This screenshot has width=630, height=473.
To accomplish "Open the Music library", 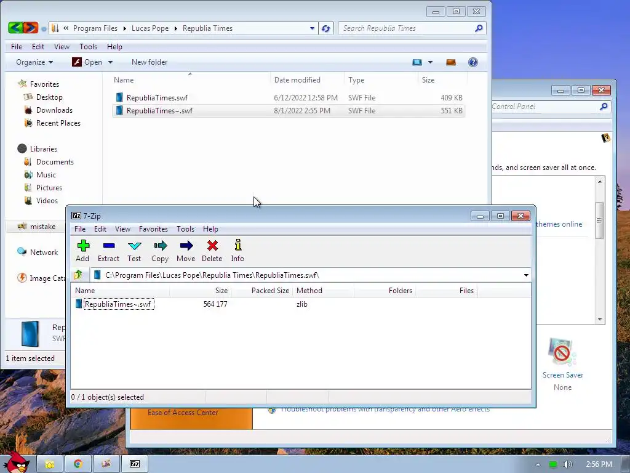I will tap(46, 174).
